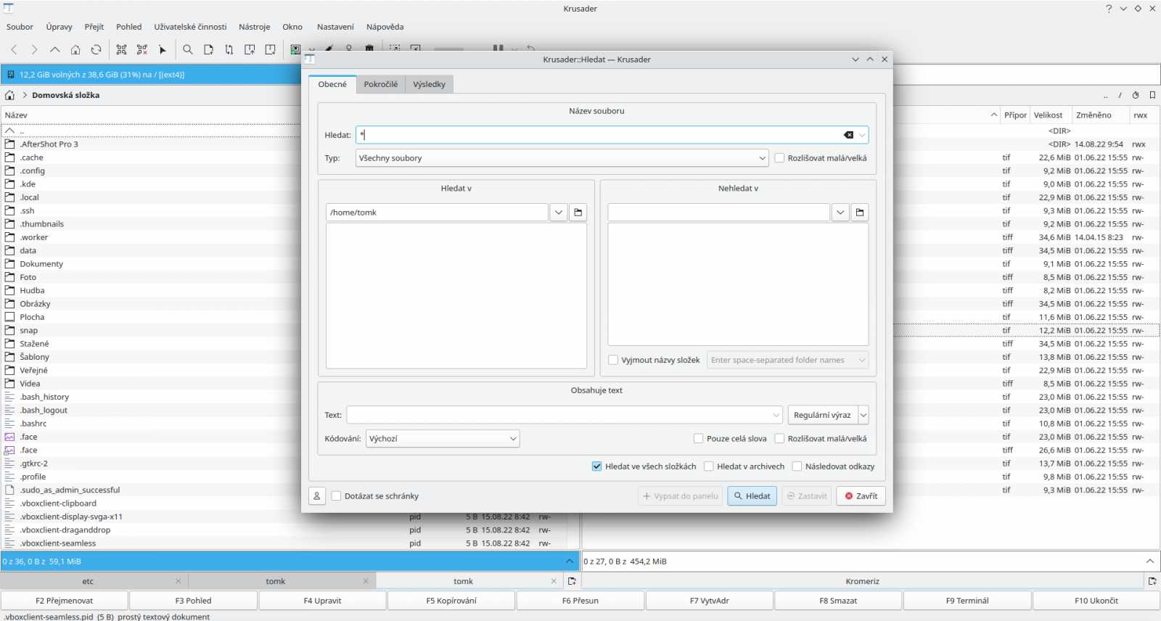Click the new file toolbar icon
The image size is (1161, 621).
[x=208, y=49]
